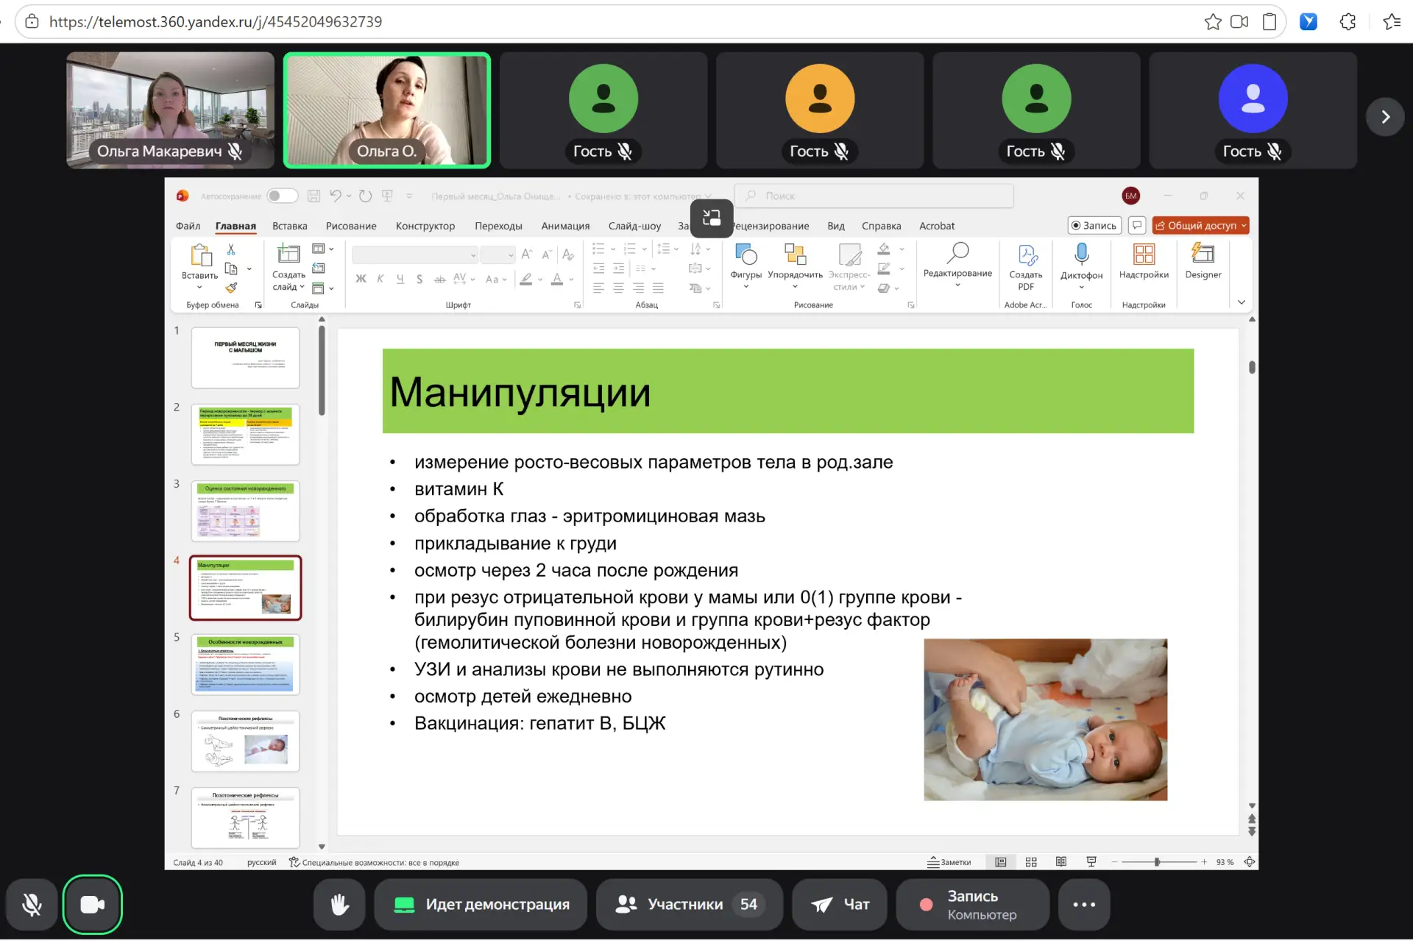
Task: Open the Общий доступ dropdown
Action: (1200, 226)
